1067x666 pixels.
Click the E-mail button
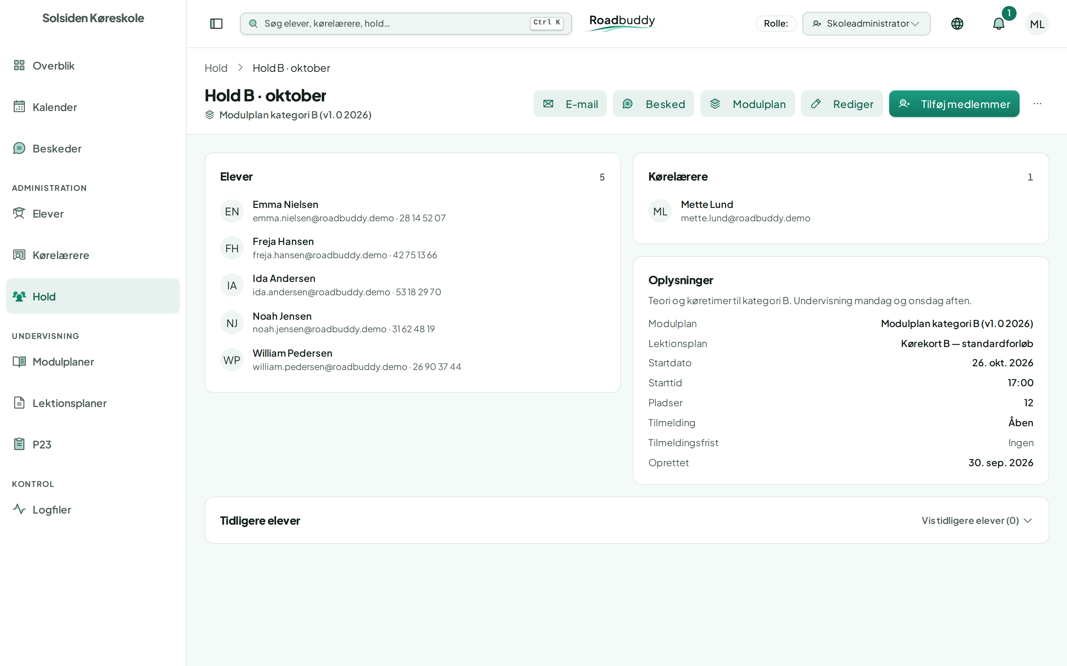(570, 104)
